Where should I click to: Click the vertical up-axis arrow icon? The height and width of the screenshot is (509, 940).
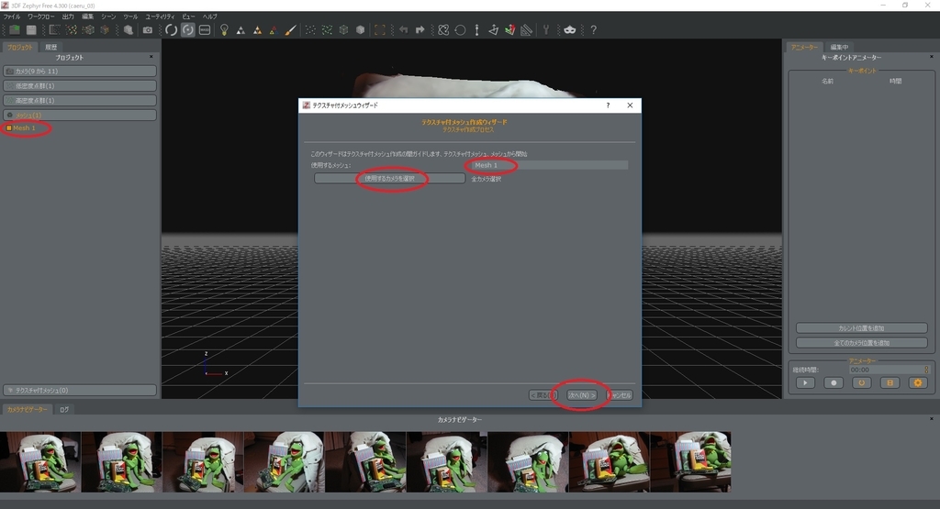(x=476, y=29)
